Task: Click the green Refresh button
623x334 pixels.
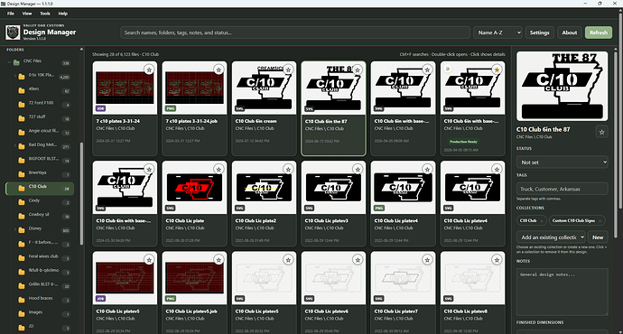Action: pos(599,32)
